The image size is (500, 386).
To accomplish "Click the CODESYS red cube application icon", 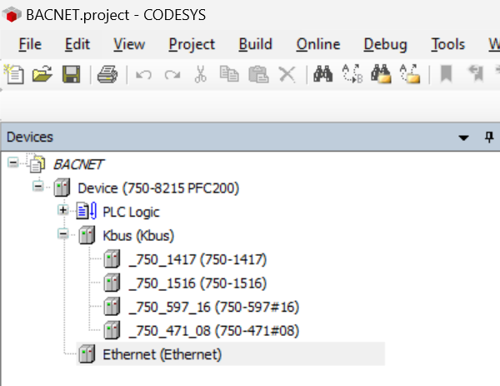I will [x=12, y=15].
